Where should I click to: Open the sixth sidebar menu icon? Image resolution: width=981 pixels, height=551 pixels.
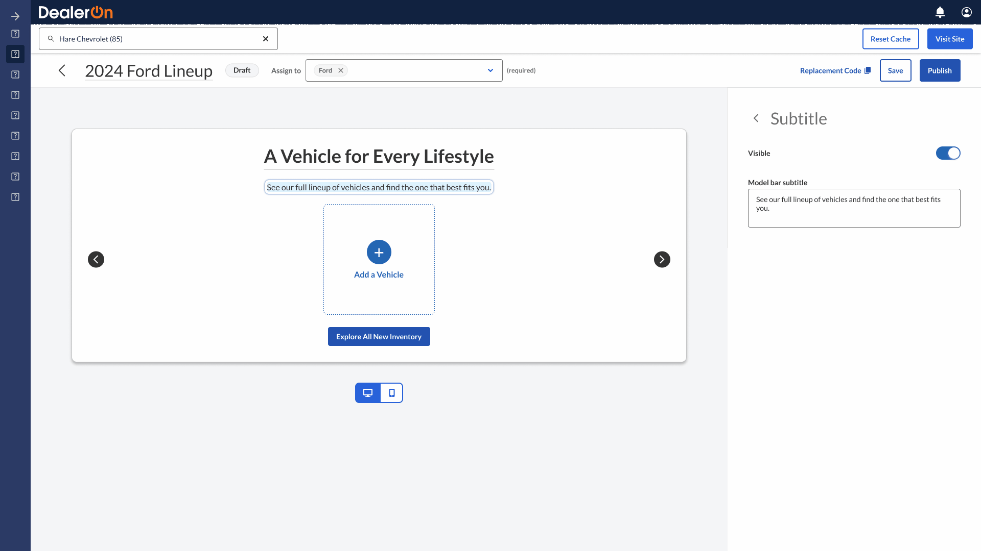point(15,136)
